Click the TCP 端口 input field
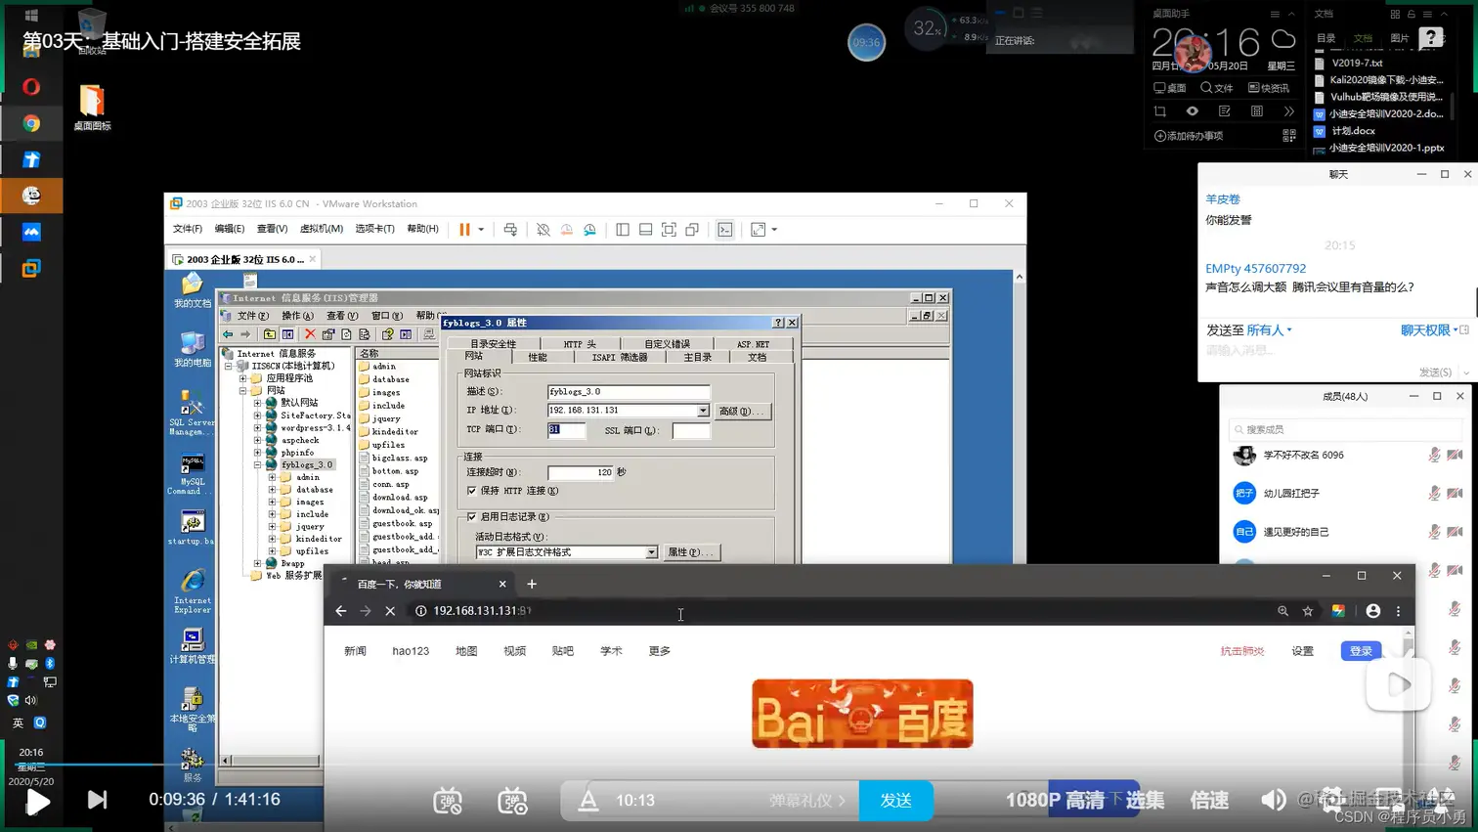The image size is (1478, 832). pyautogui.click(x=566, y=430)
